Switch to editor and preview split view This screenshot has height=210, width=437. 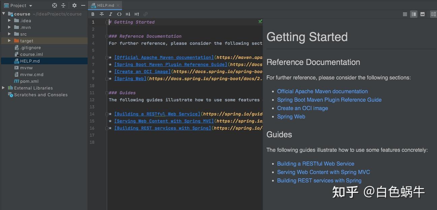[x=414, y=14]
